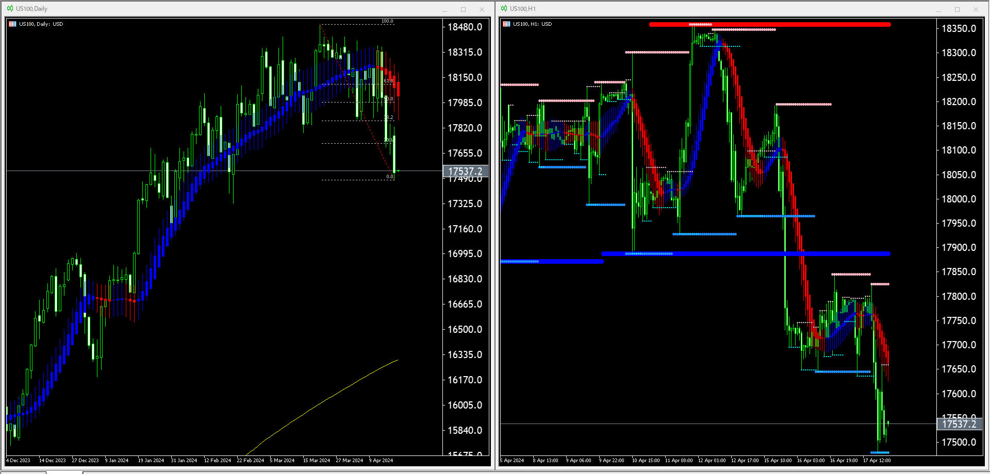Click the 'US100, H1: USD' chart label
The width and height of the screenshot is (990, 474).
533,24
